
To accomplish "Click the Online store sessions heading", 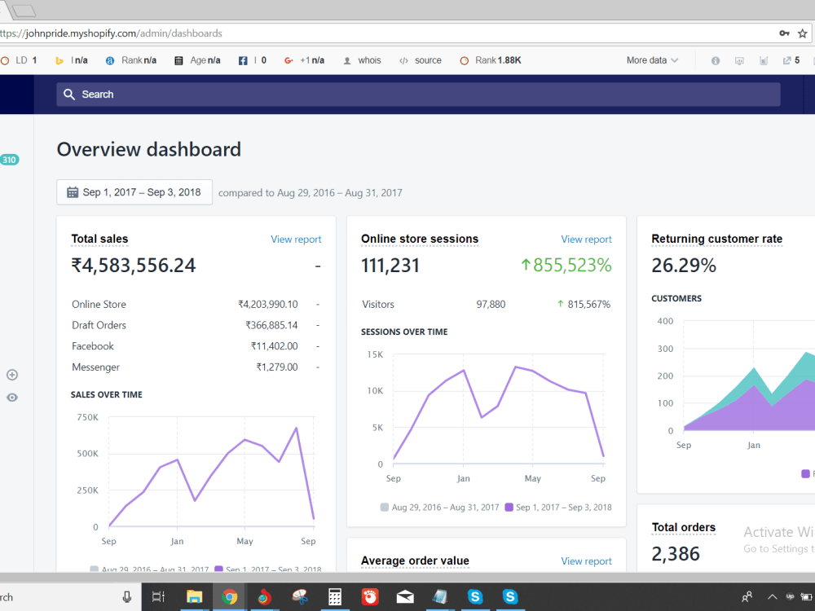I will click(420, 239).
